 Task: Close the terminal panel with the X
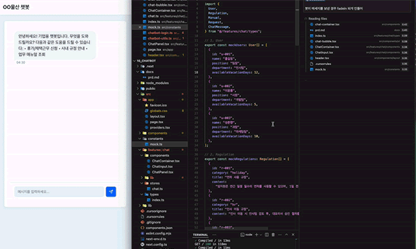[x=293, y=234]
